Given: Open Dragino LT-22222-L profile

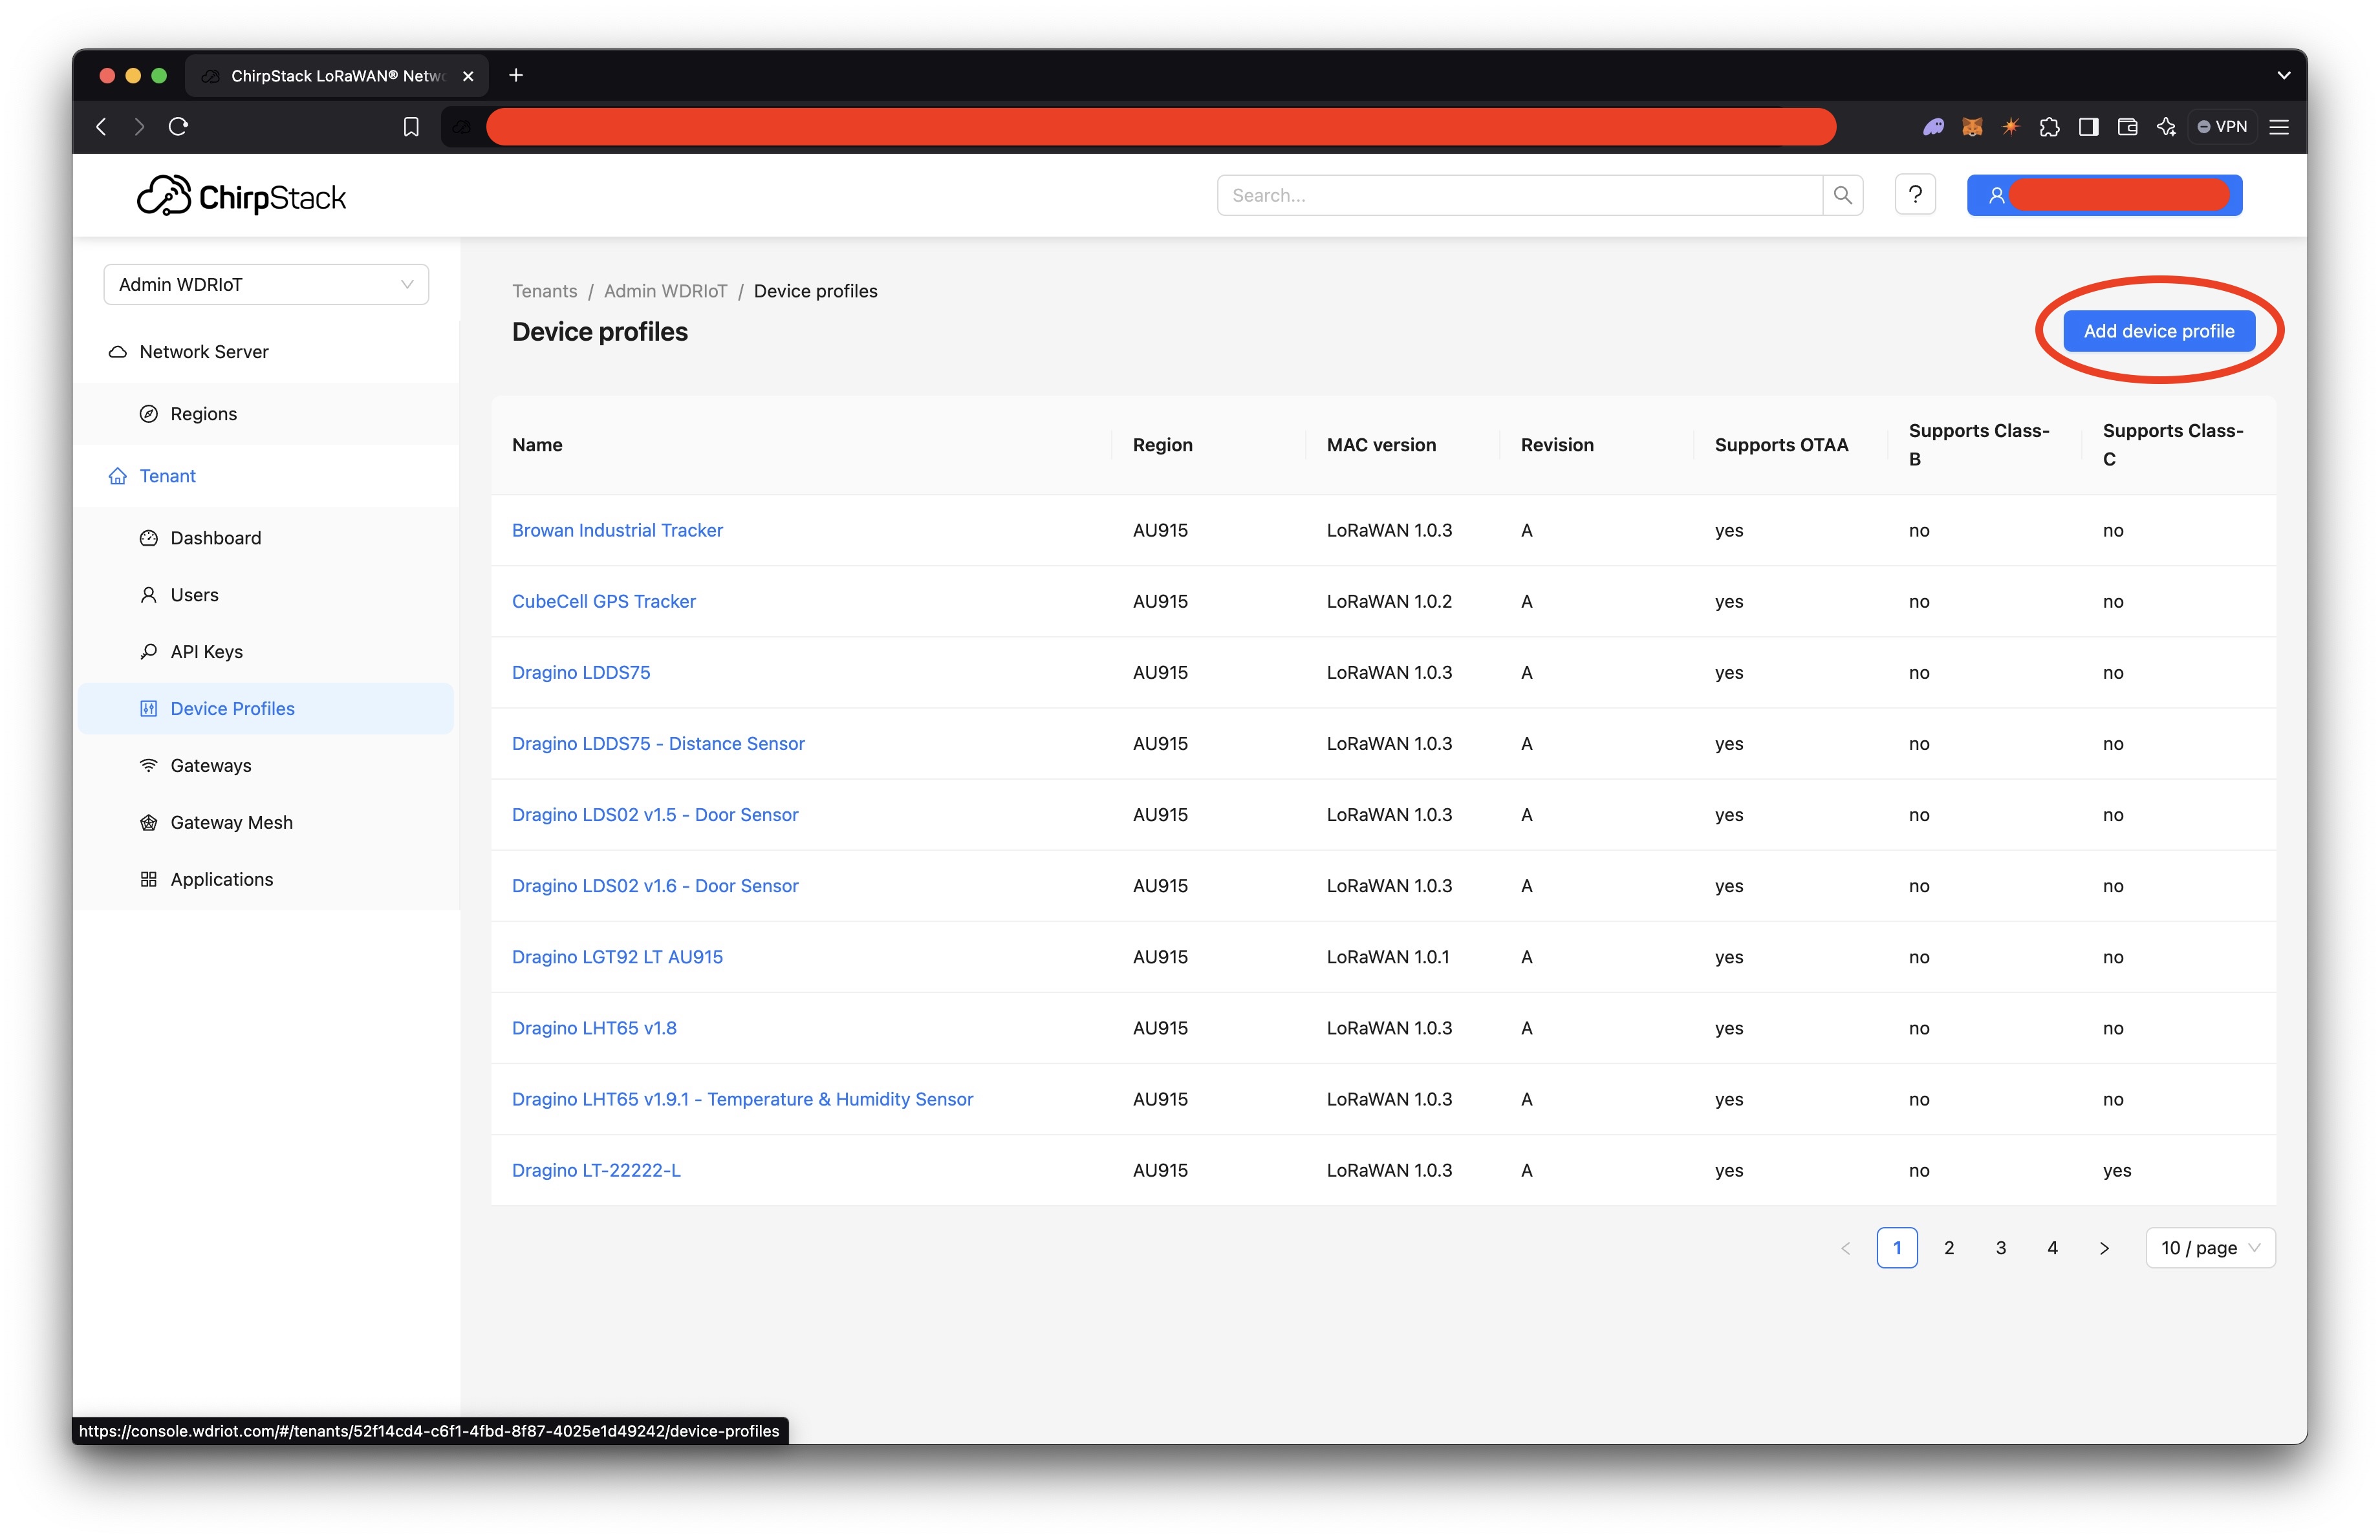Looking at the screenshot, I should (x=596, y=1170).
